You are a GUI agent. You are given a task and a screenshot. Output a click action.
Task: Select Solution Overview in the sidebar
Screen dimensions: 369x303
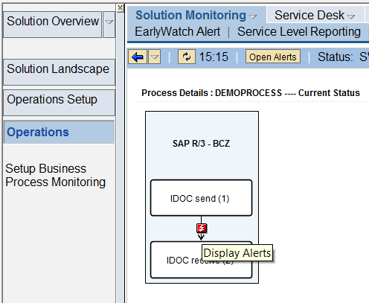click(x=52, y=25)
